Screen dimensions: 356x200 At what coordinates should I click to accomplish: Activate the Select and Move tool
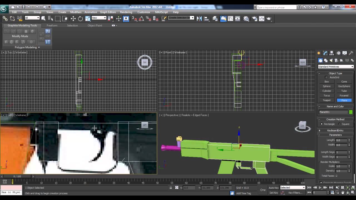[73, 19]
